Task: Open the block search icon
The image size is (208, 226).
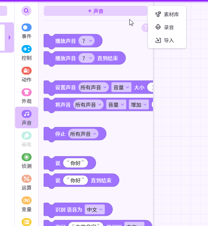Action: [x=27, y=11]
